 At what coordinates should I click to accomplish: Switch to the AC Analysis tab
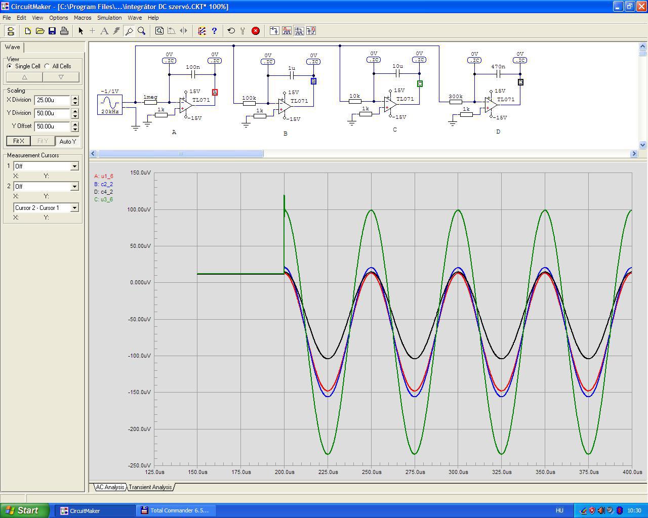tap(110, 487)
